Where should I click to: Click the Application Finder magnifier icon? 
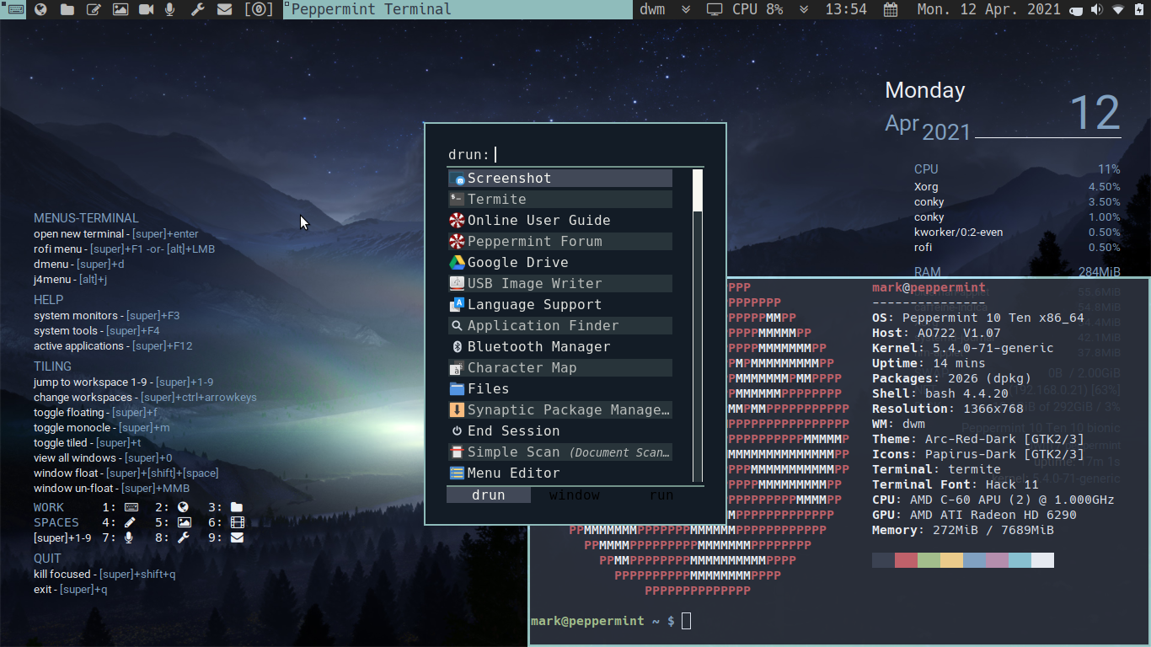[x=458, y=326]
